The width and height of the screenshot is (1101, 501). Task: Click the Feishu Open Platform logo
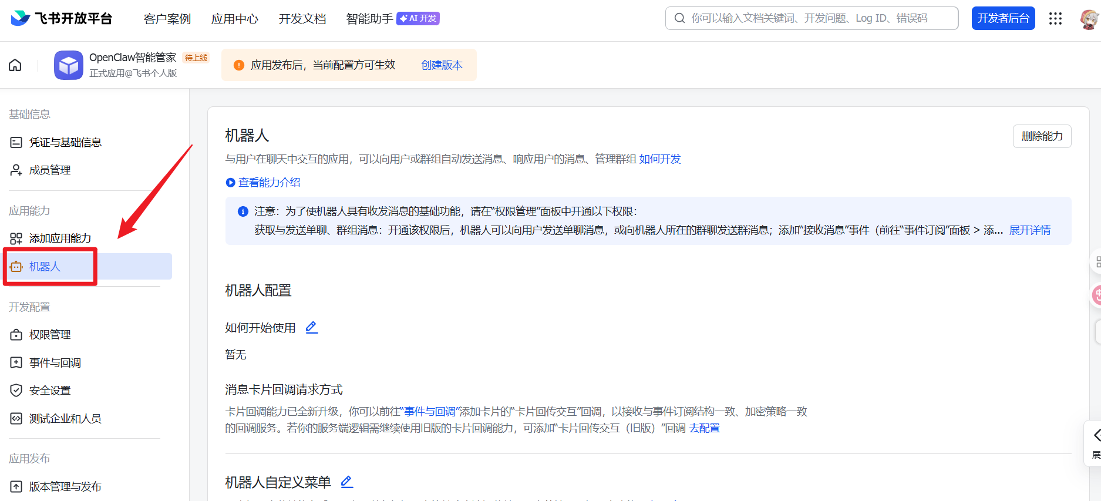point(61,18)
